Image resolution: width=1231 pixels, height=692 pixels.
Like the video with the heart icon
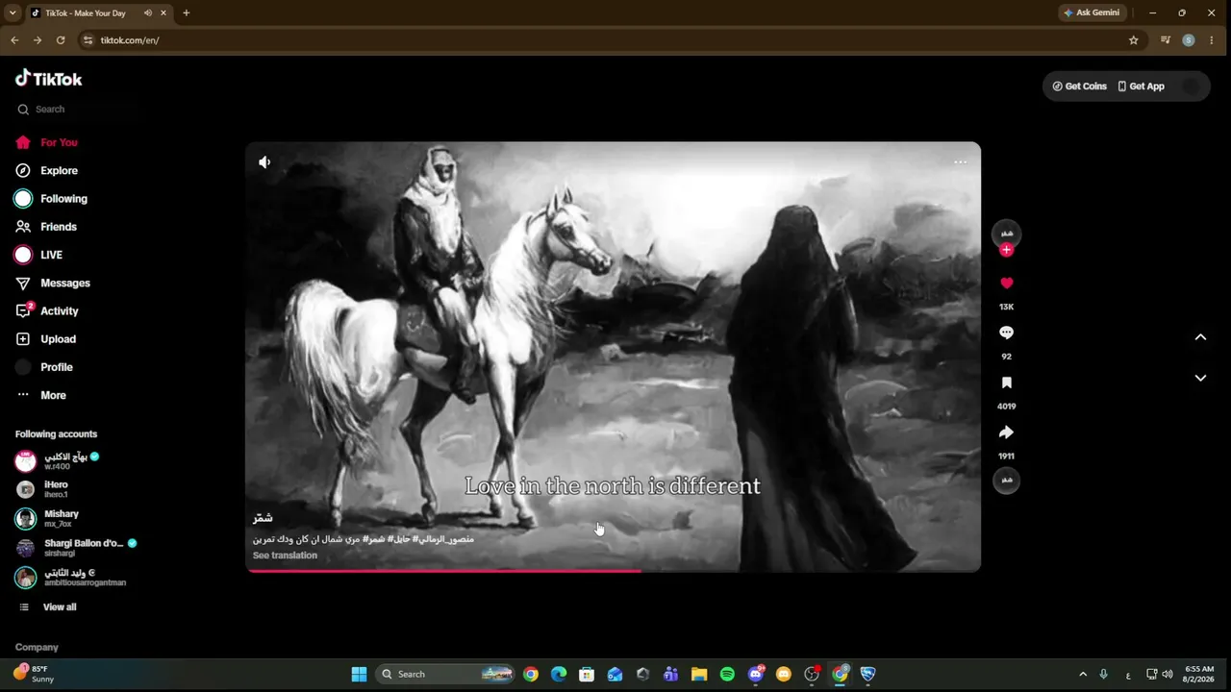click(x=1006, y=284)
